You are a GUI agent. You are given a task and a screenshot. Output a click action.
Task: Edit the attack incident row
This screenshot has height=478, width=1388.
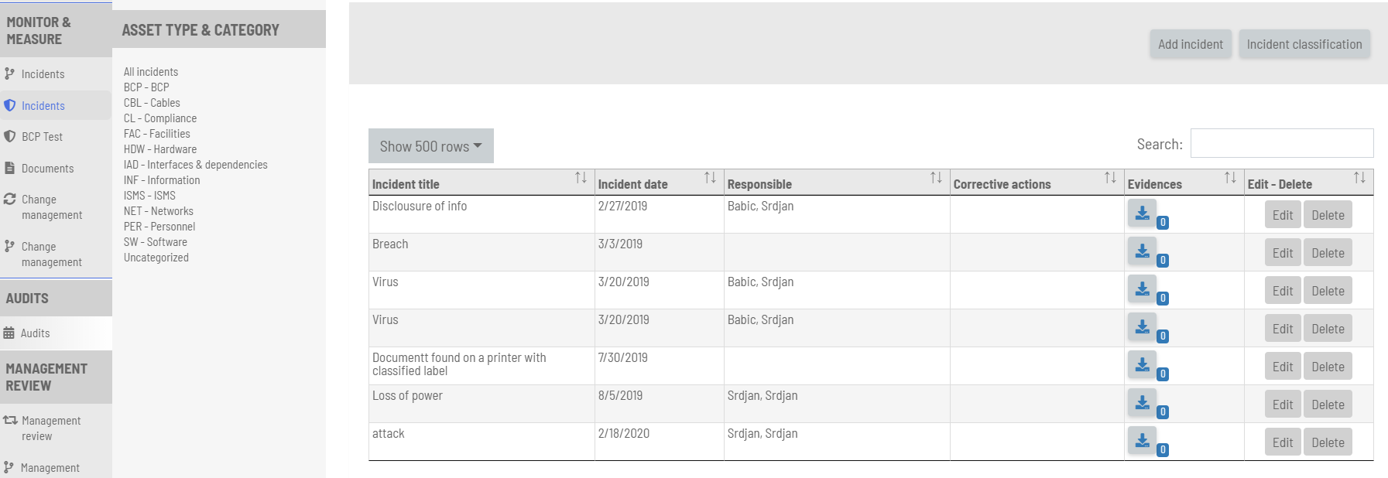click(1282, 442)
